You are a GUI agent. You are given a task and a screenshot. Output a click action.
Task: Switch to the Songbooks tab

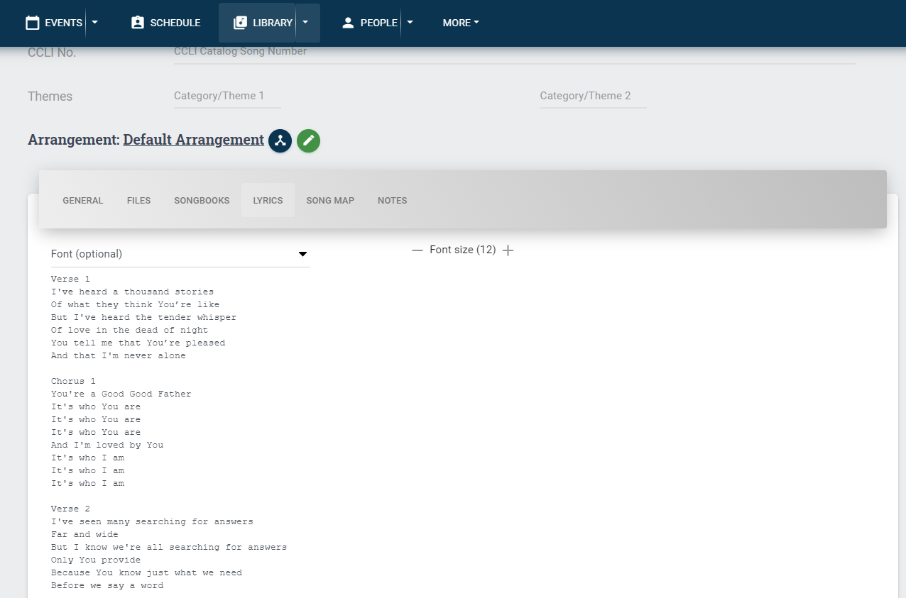[x=202, y=201]
